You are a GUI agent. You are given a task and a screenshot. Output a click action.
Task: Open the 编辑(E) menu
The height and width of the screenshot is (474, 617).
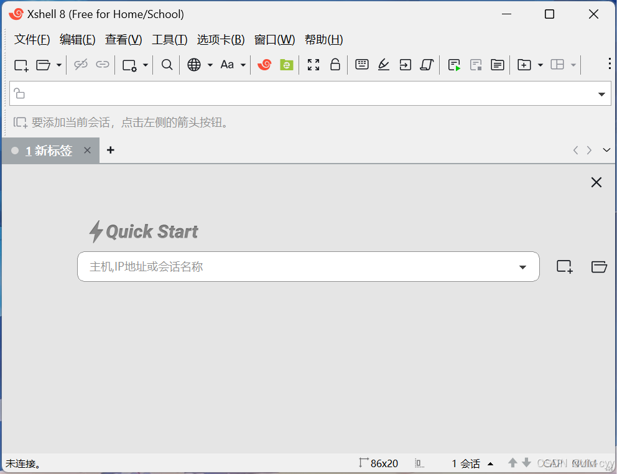pyautogui.click(x=78, y=39)
